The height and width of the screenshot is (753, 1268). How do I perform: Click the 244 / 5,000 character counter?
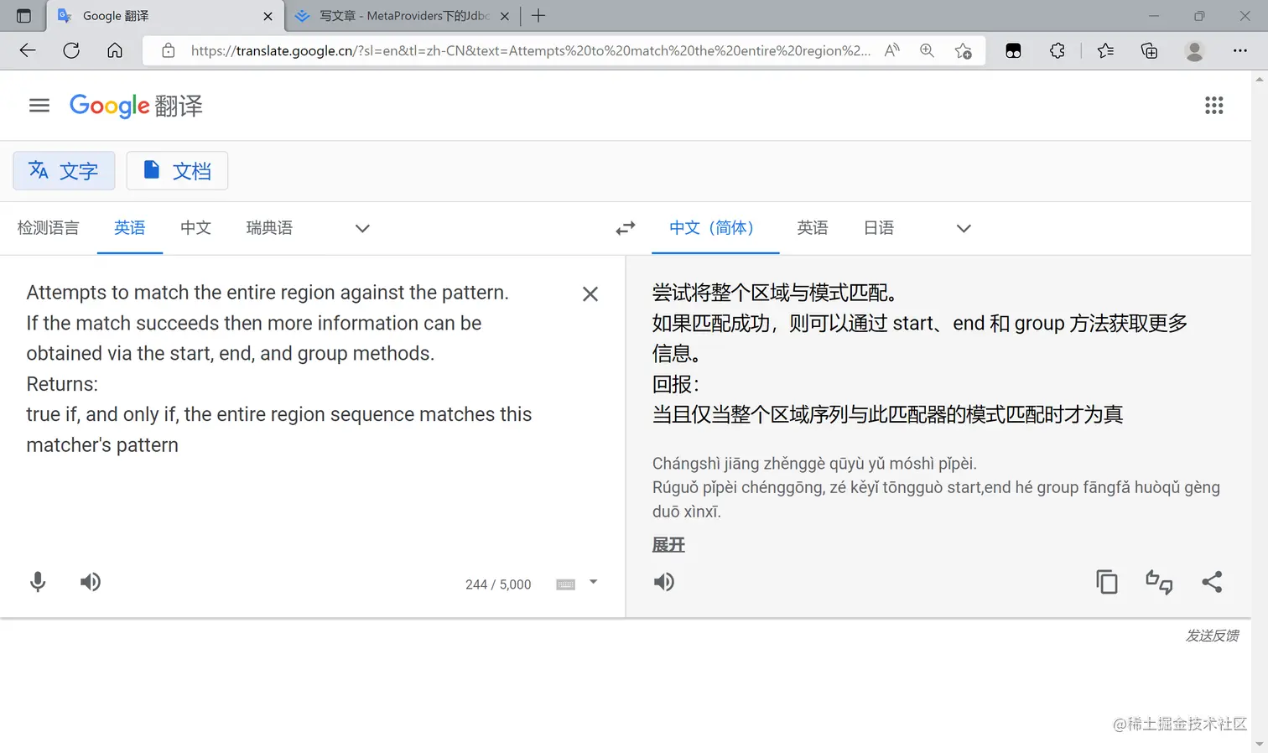[x=498, y=584]
